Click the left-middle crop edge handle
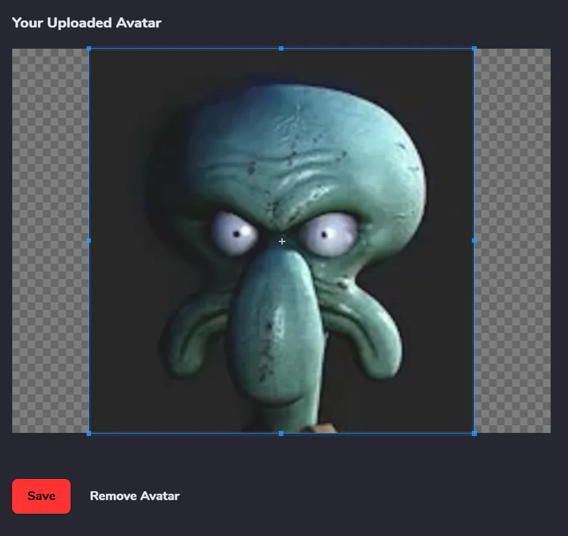The width and height of the screenshot is (568, 536). pos(88,240)
